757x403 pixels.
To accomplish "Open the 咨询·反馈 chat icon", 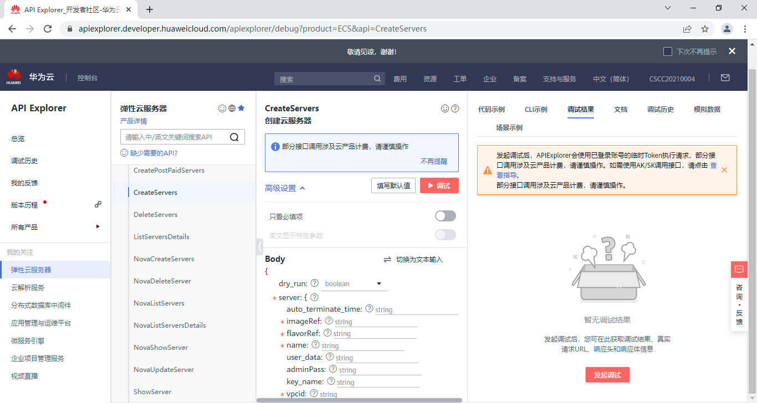I will (x=739, y=270).
